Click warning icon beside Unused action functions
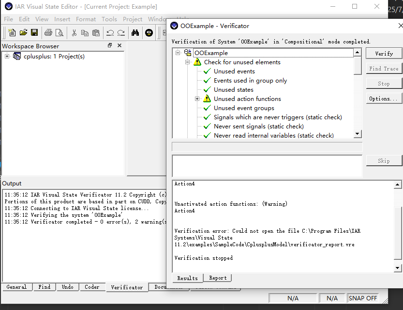The height and width of the screenshot is (310, 403). click(207, 99)
